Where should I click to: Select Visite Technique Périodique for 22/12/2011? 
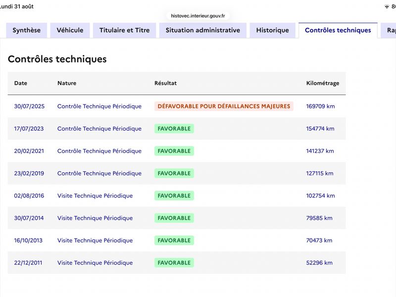(95, 263)
